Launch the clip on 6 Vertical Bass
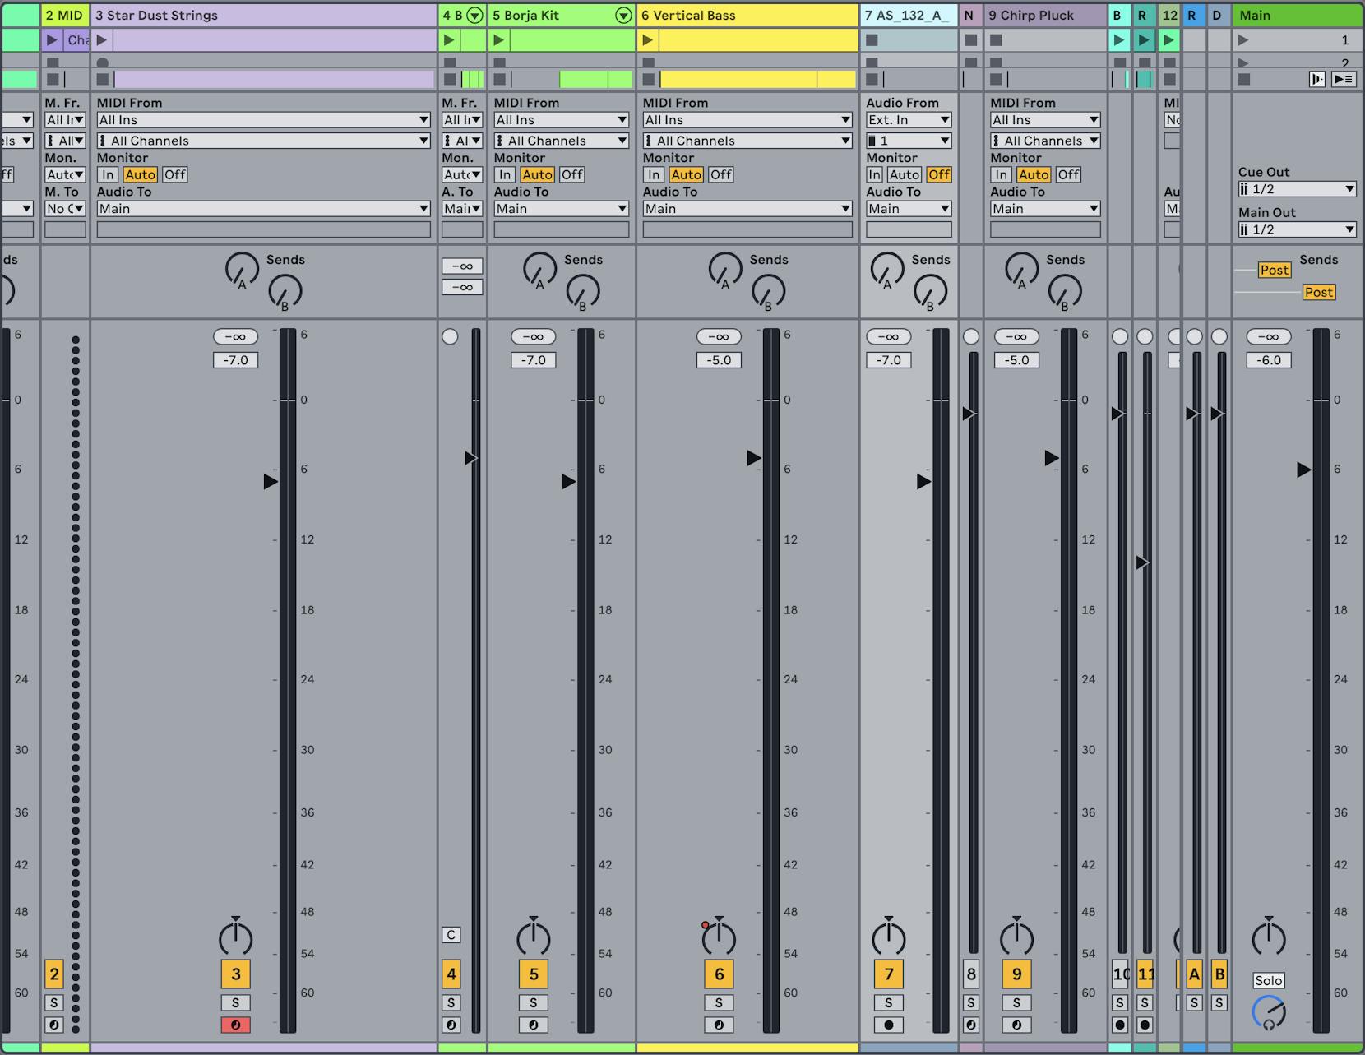 (649, 39)
